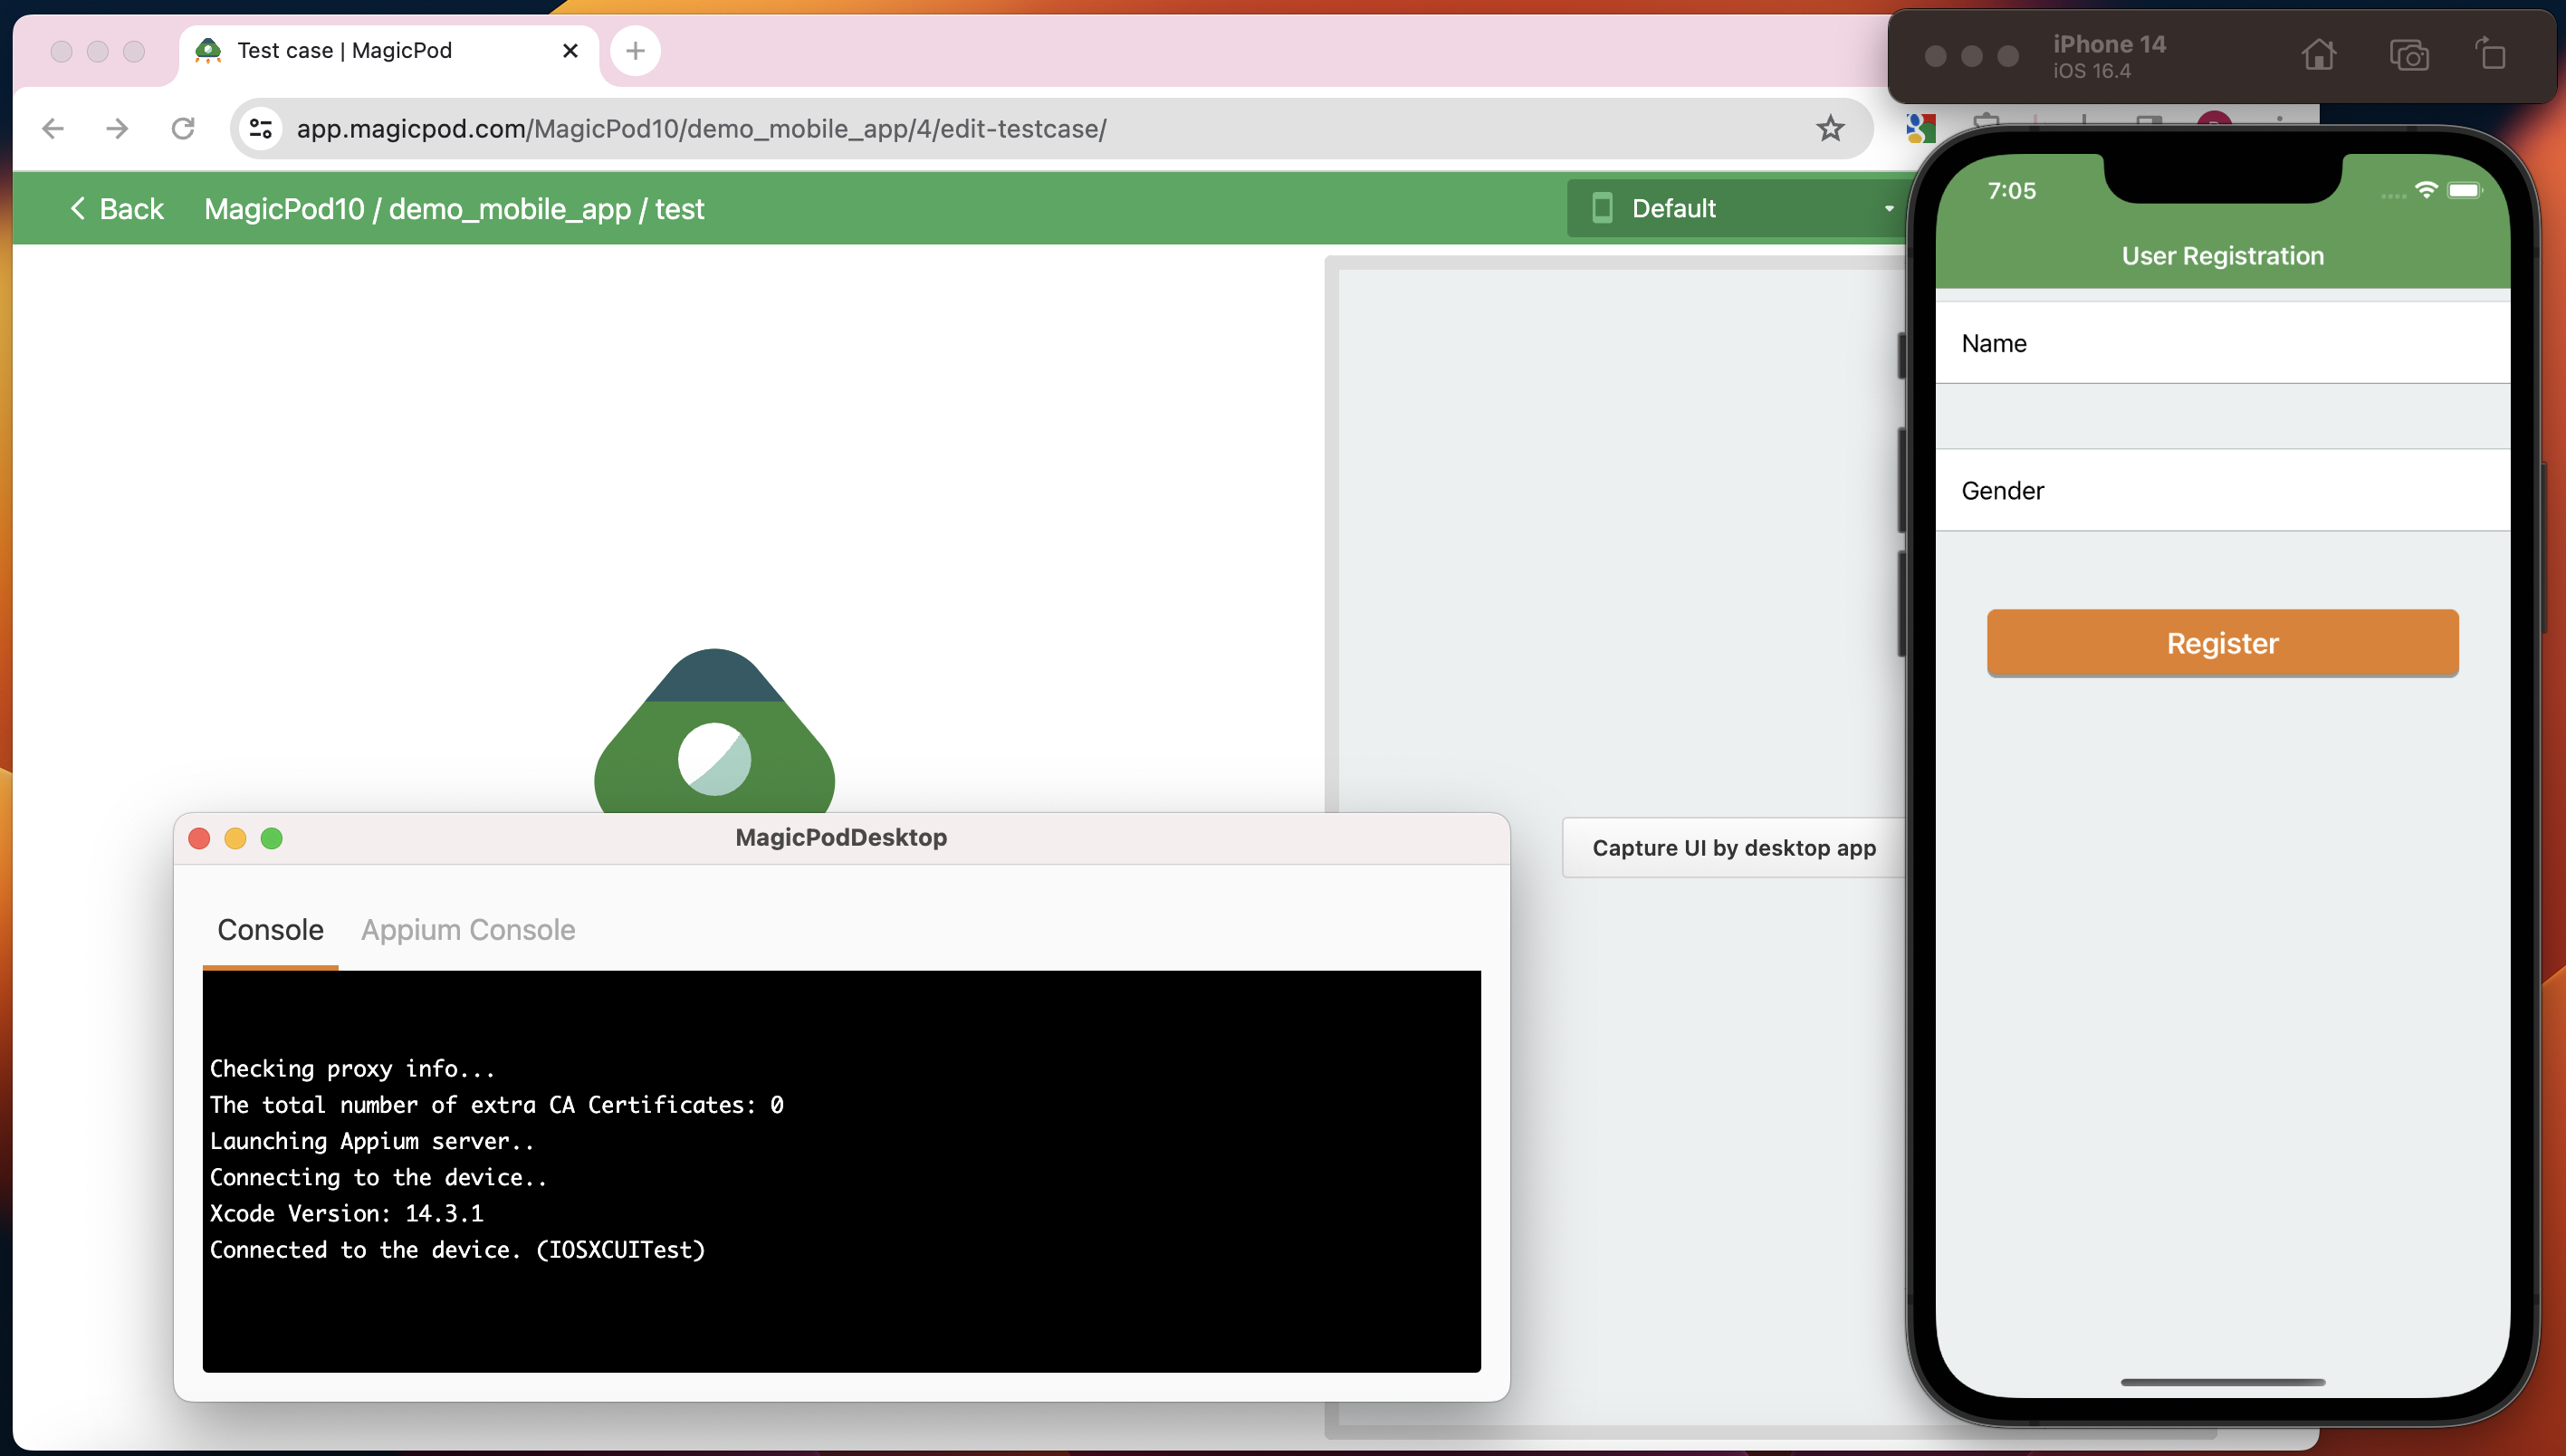Click the iPhone home indicator bar

2222,1382
